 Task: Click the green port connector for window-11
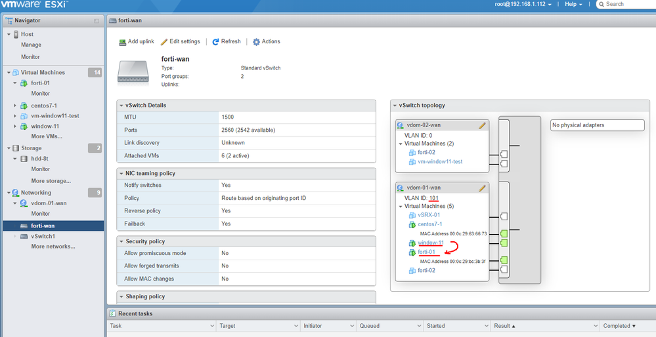pyautogui.click(x=504, y=243)
